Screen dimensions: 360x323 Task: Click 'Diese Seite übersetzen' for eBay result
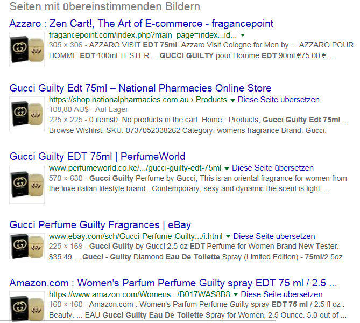coord(274,236)
